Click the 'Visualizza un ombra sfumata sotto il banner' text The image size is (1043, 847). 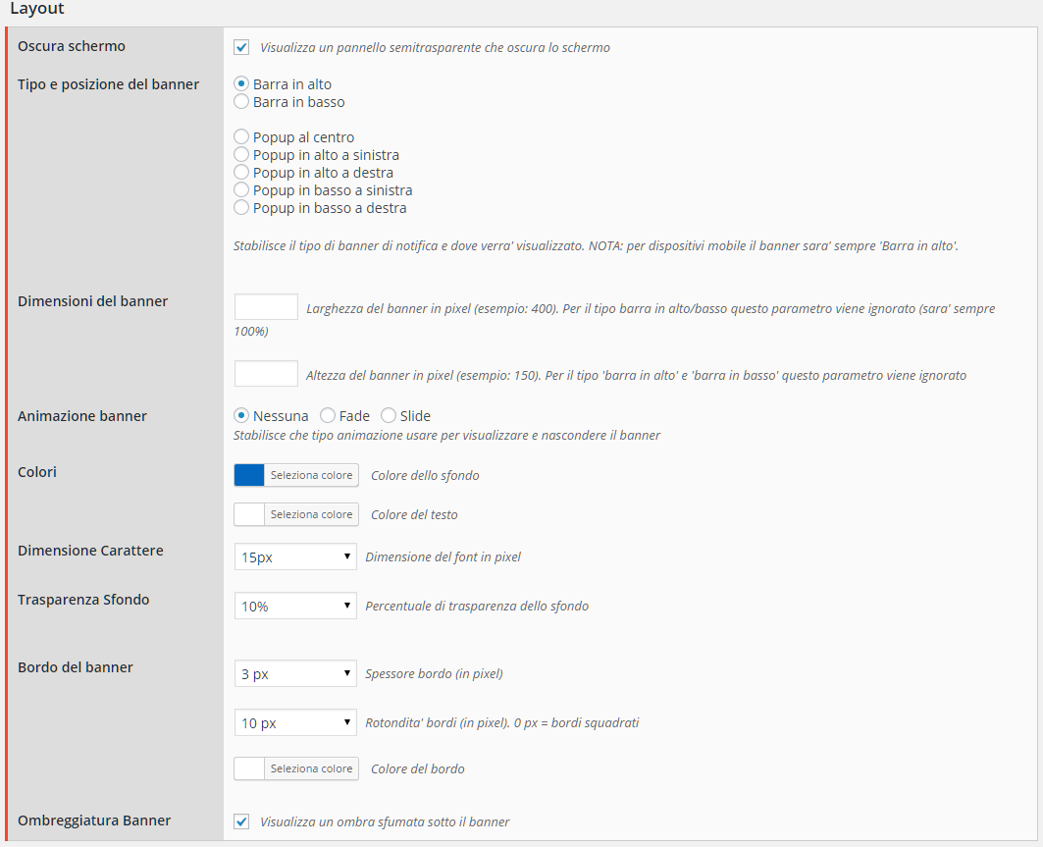385,821
